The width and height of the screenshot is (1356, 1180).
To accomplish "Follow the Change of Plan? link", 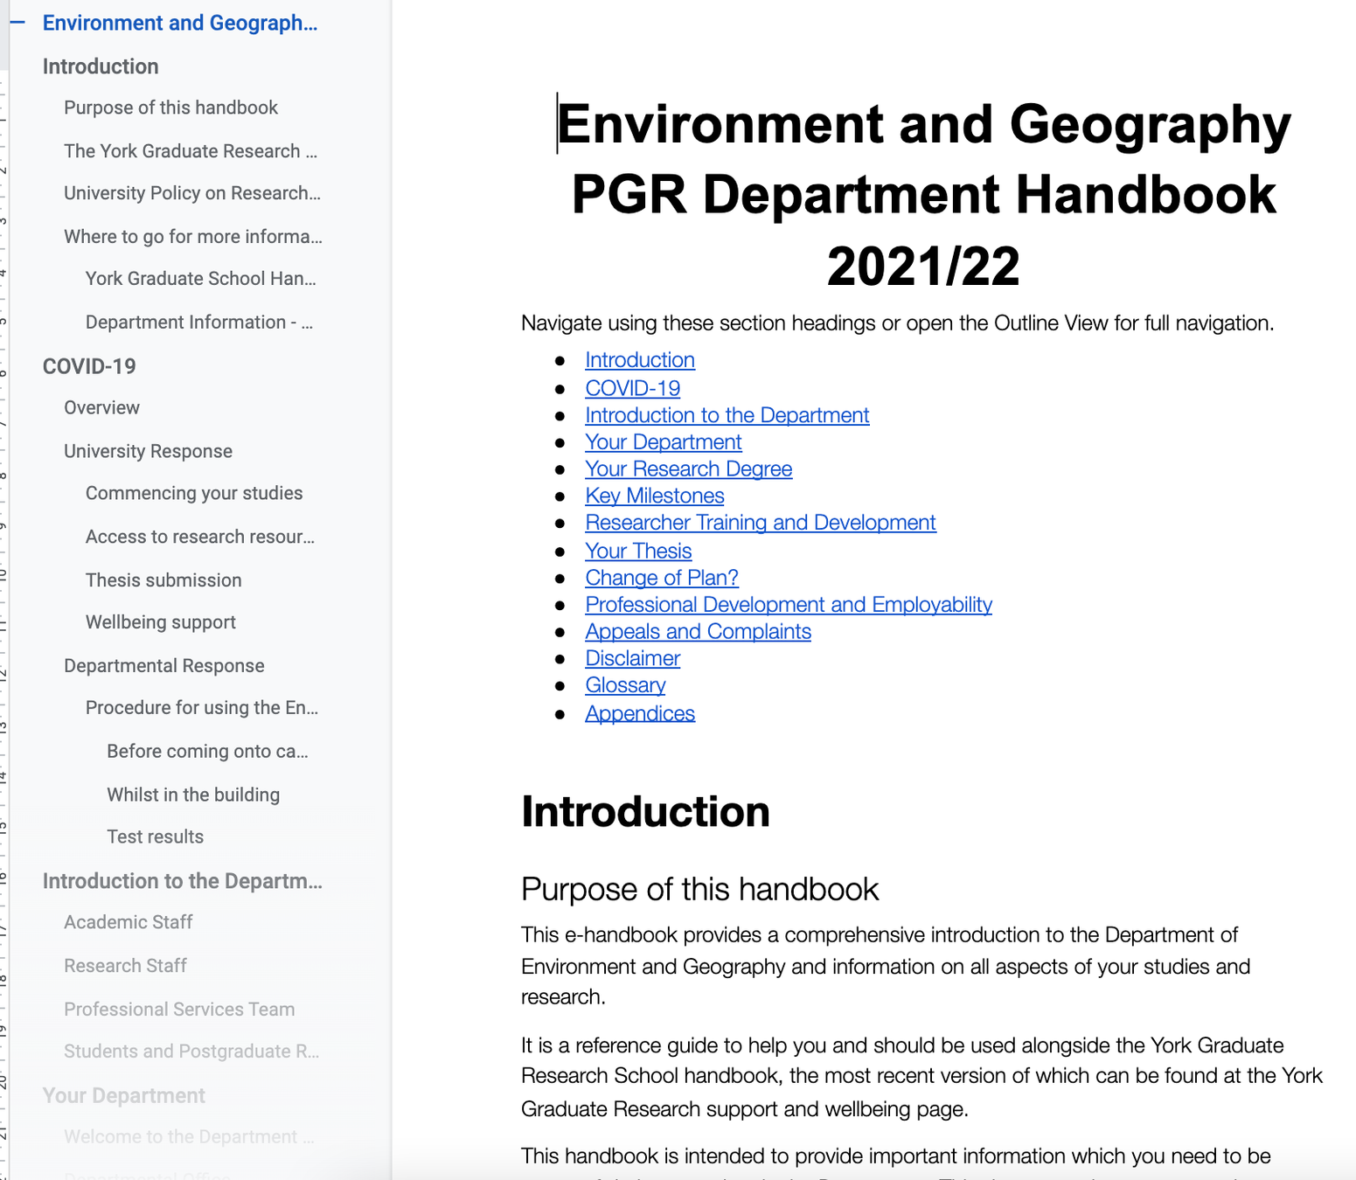I will pos(662,578).
